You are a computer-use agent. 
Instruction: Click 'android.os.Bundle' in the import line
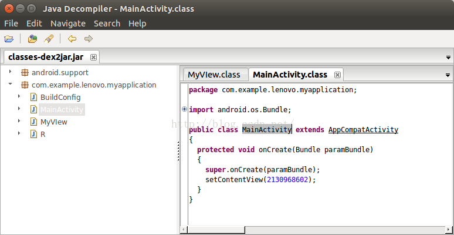(x=252, y=110)
